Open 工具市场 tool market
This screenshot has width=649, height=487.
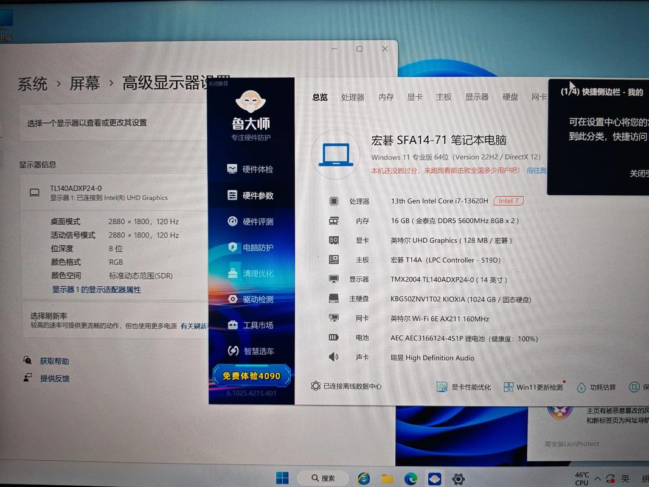pyautogui.click(x=250, y=325)
